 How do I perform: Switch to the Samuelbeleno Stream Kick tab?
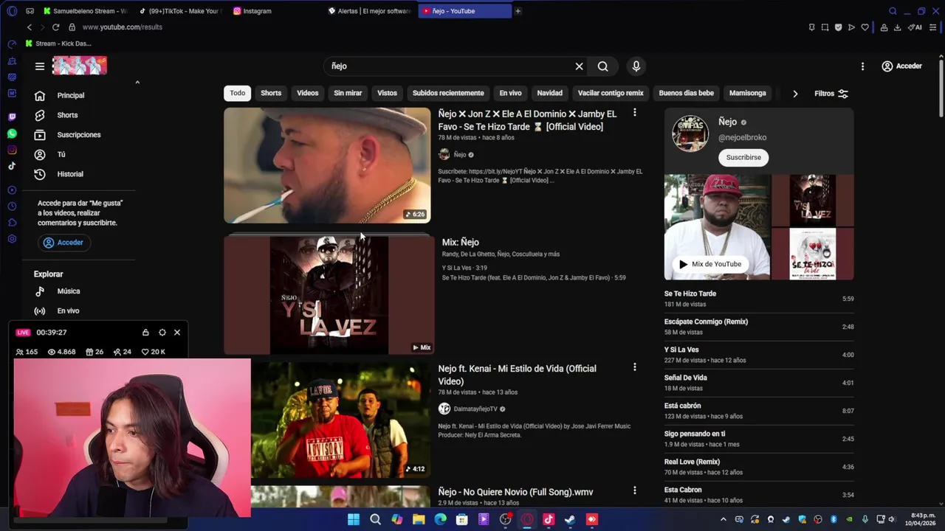[87, 11]
